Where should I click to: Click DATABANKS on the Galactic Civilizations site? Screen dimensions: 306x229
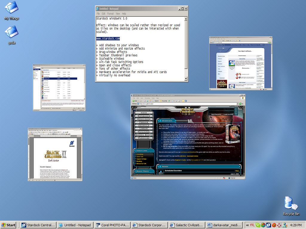click(x=144, y=116)
